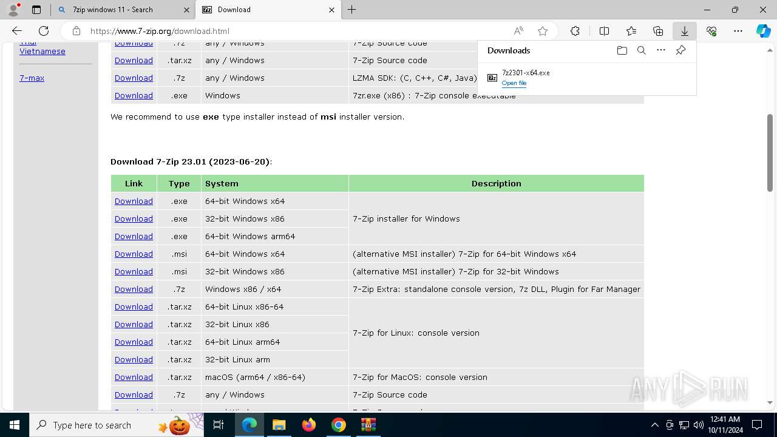This screenshot has height=437, width=777.
Task: Download the .exe for 64-bit Windows x64
Action: click(134, 201)
